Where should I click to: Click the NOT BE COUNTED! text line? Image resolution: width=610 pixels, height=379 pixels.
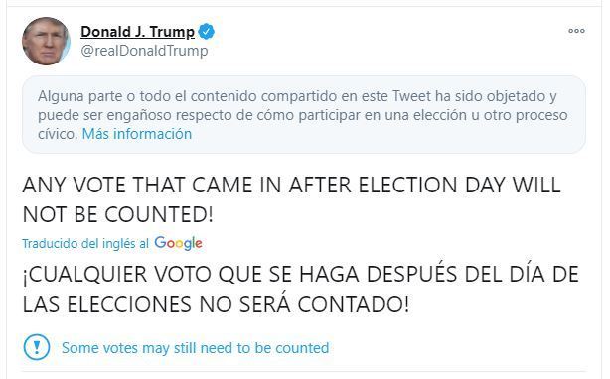coord(118,214)
